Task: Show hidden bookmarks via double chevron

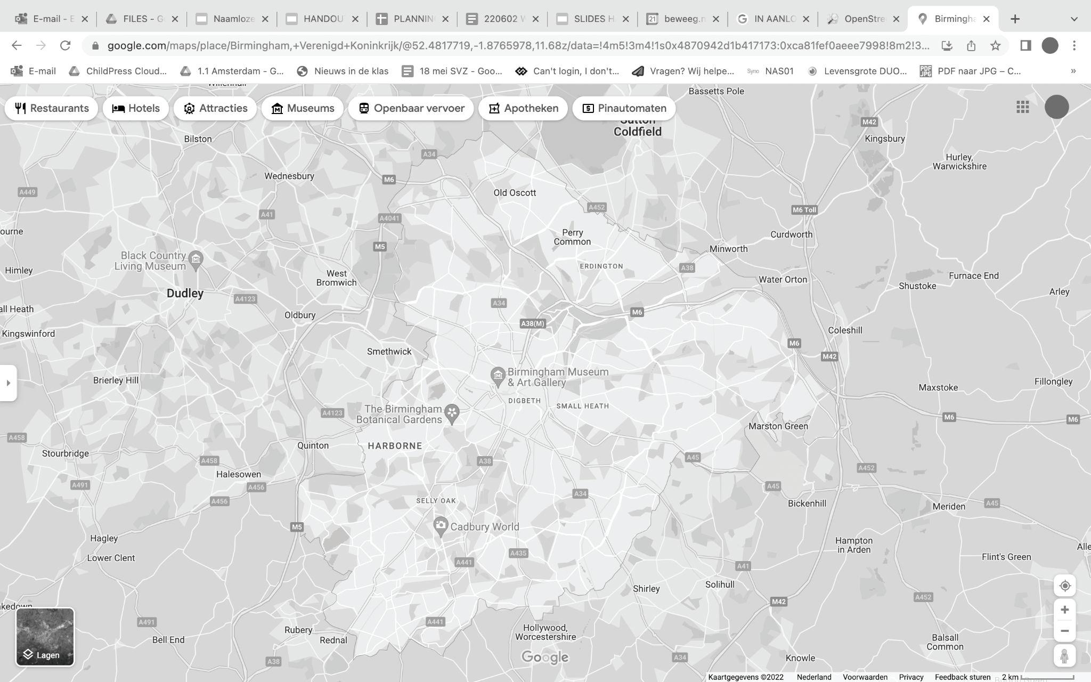Action: click(x=1073, y=71)
